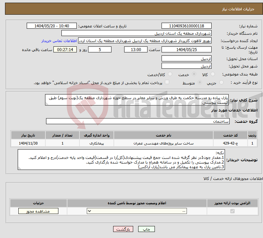The width and height of the screenshot is (263, 238).
Task: Click the delivery city field اردبیل
Action: pos(186,66)
